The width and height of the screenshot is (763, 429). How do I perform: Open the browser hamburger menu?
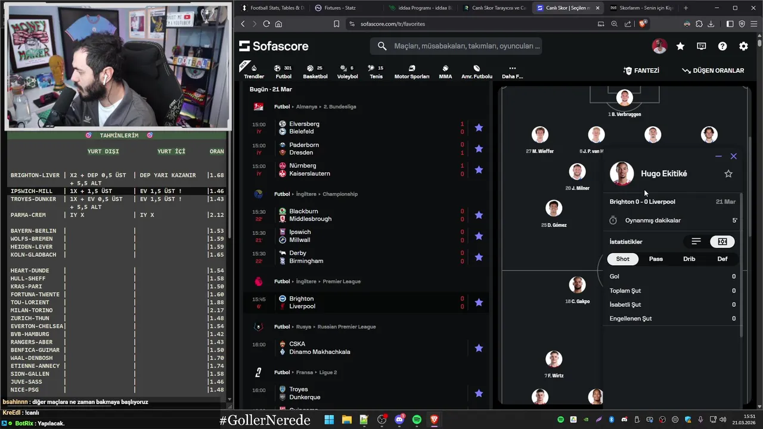pos(753,24)
